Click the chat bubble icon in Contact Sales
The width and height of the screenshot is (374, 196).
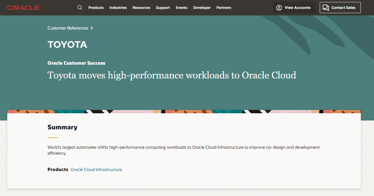[x=326, y=8]
